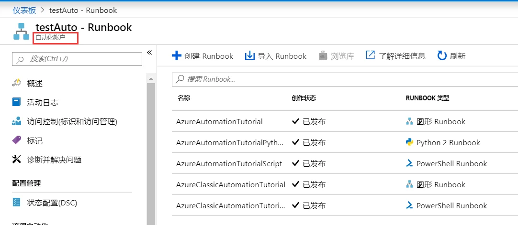The width and height of the screenshot is (518, 225).
Task: Click the external-link icon for 了解详细信息
Action: 371,55
